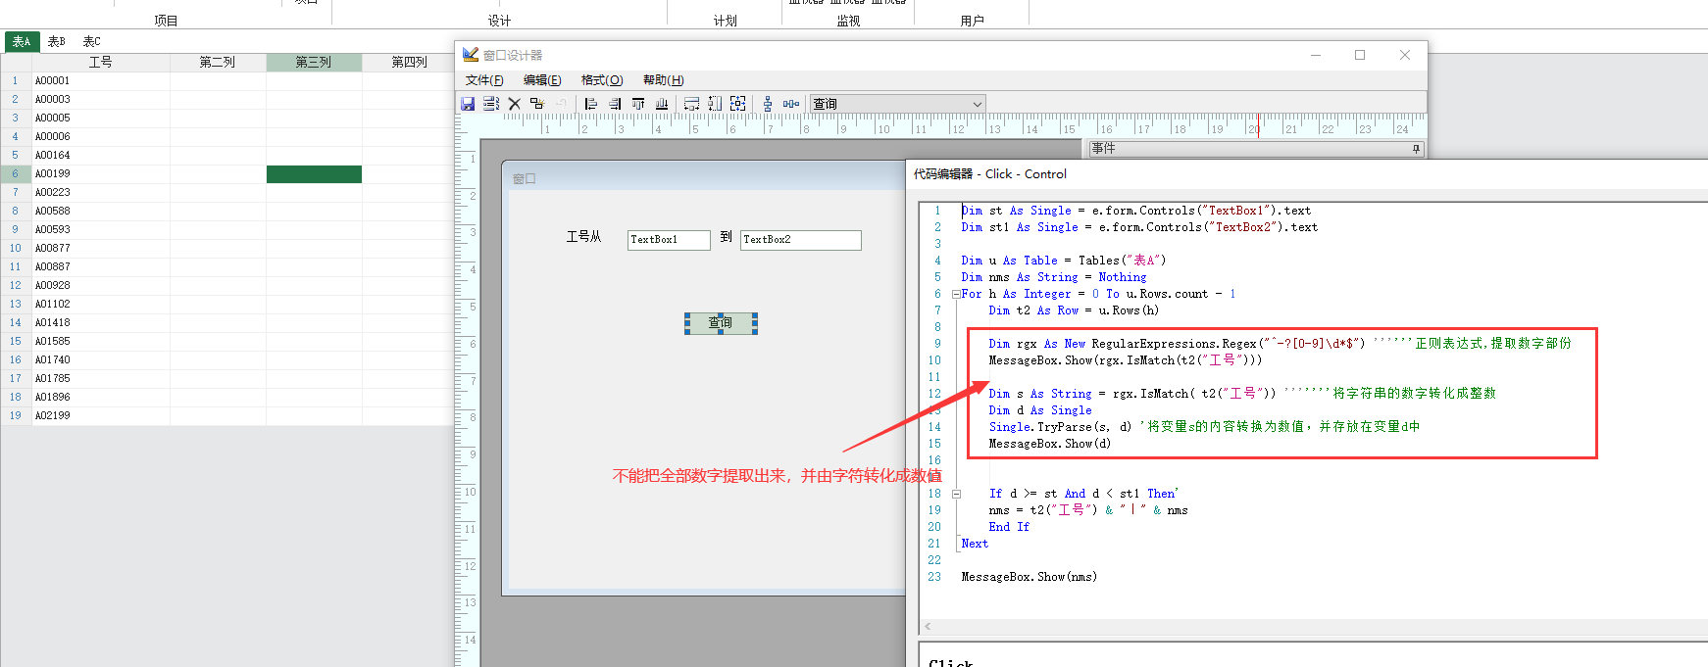Select row header number 10

15,249
